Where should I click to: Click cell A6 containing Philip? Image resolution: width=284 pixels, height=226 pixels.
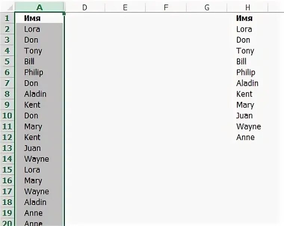[39, 72]
